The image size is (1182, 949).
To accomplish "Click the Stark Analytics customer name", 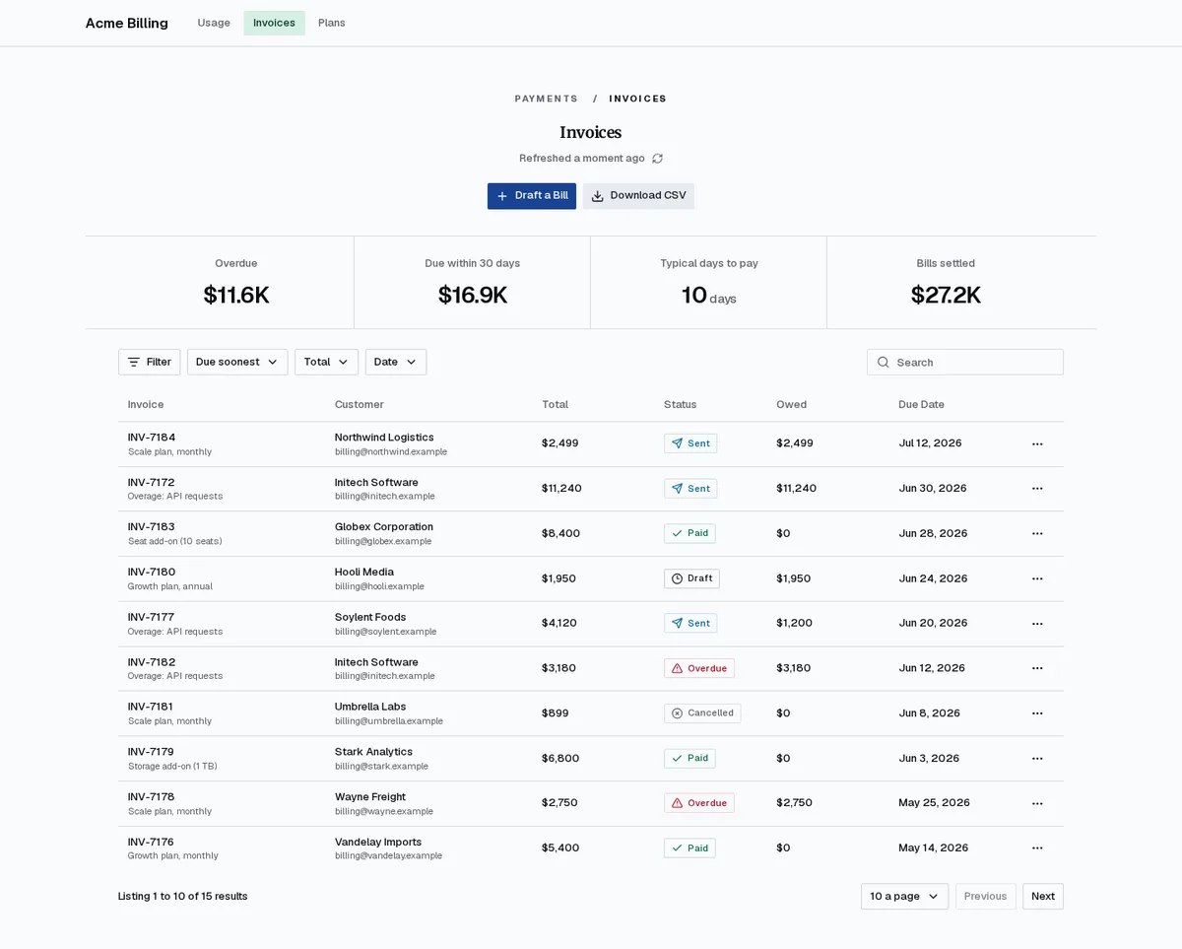I will click(x=373, y=752).
